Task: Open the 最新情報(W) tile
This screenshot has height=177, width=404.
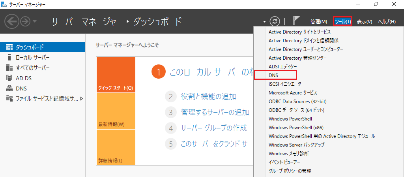Action: pos(116,111)
